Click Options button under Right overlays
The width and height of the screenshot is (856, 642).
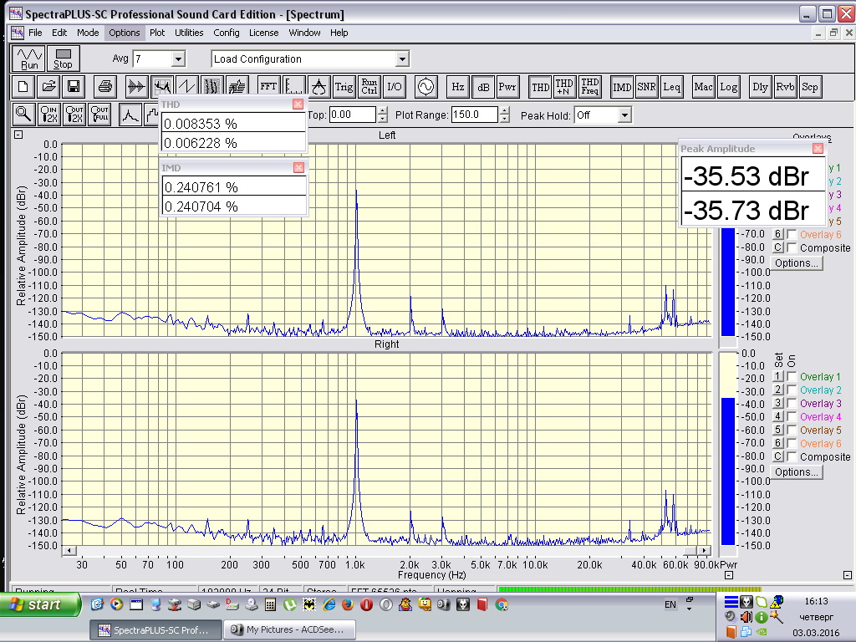[796, 471]
